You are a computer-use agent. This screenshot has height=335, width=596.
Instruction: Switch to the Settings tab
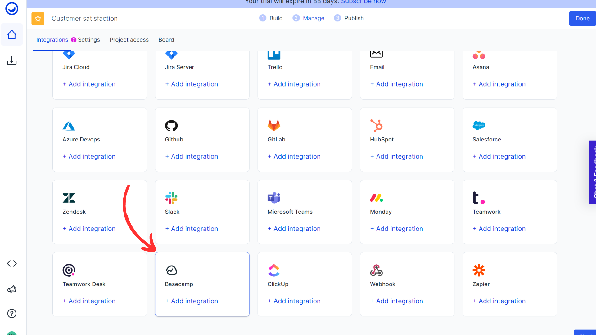coord(89,40)
